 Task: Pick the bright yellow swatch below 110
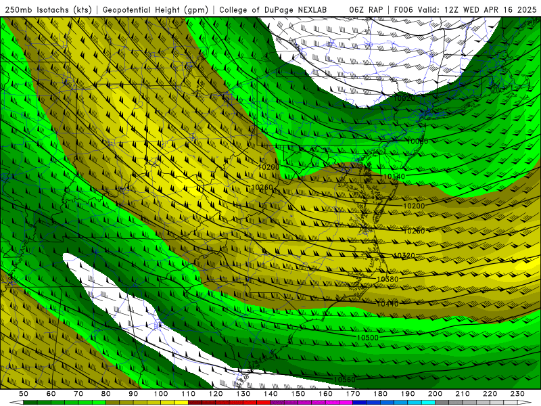pyautogui.click(x=181, y=403)
